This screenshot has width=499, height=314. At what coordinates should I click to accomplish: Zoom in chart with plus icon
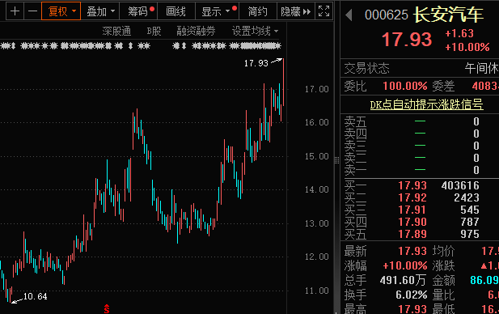coord(15,11)
